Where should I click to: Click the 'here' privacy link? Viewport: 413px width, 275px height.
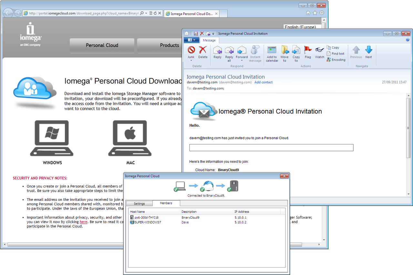click(84, 222)
